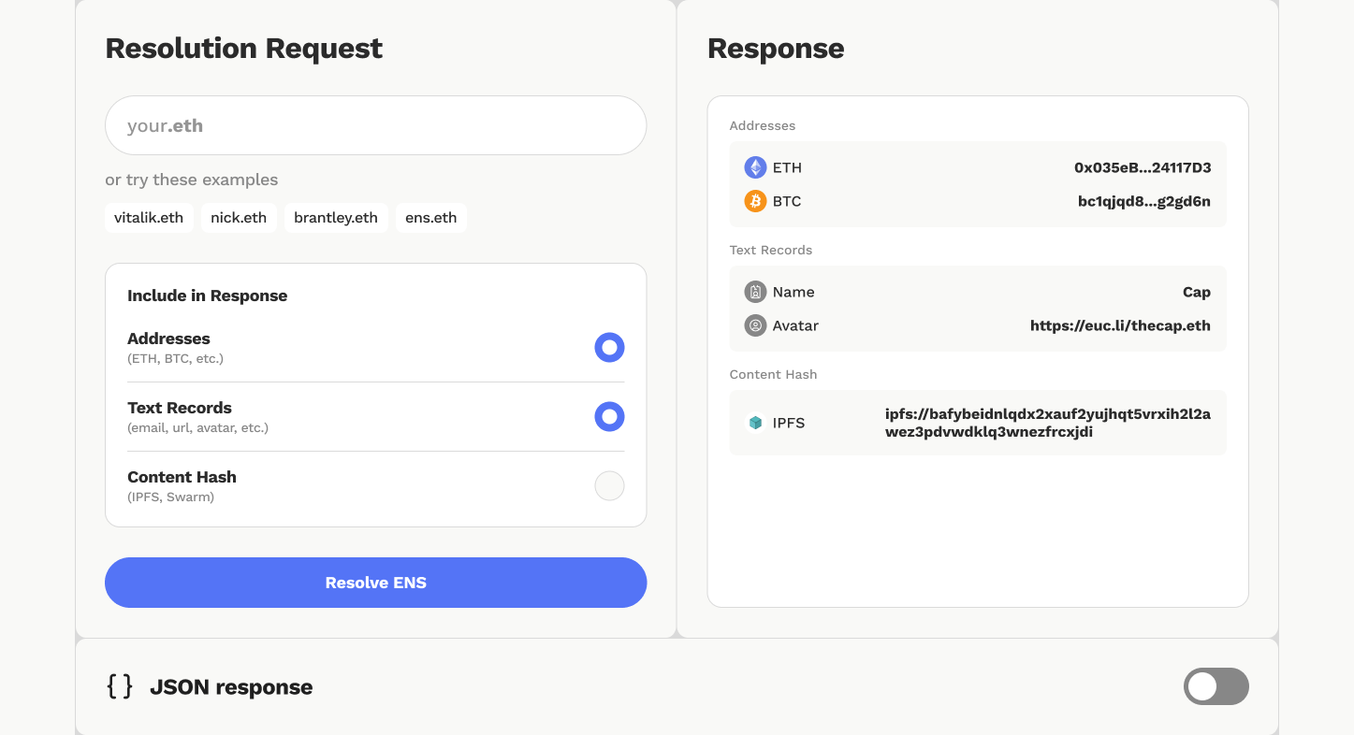The width and height of the screenshot is (1354, 735).
Task: Select the nick.eth example chip
Action: [x=239, y=217]
